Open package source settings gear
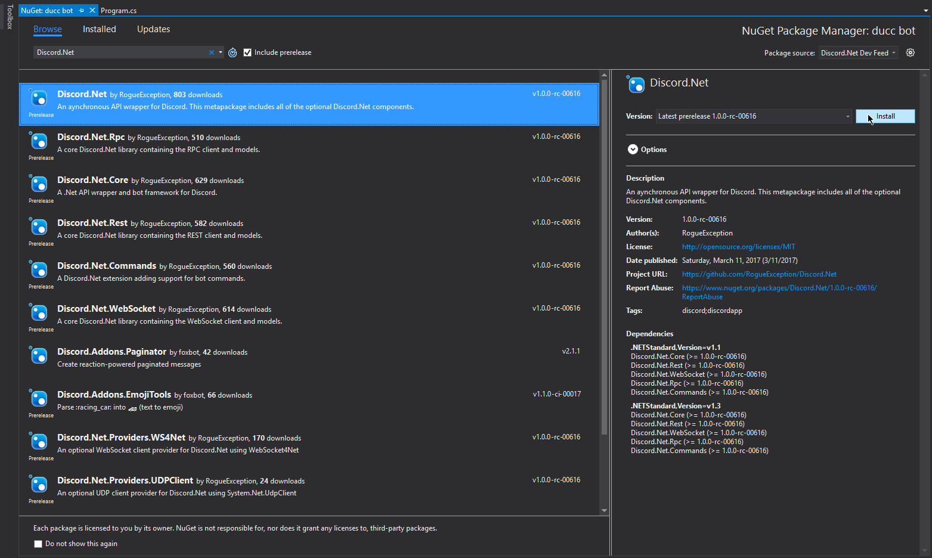 pyautogui.click(x=910, y=52)
